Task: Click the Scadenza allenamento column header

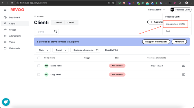Action: (x=157, y=58)
